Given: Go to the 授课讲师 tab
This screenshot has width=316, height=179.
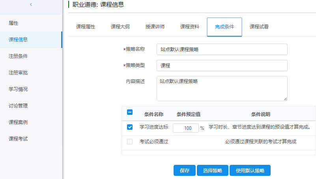Looking at the screenshot, I should click(155, 27).
